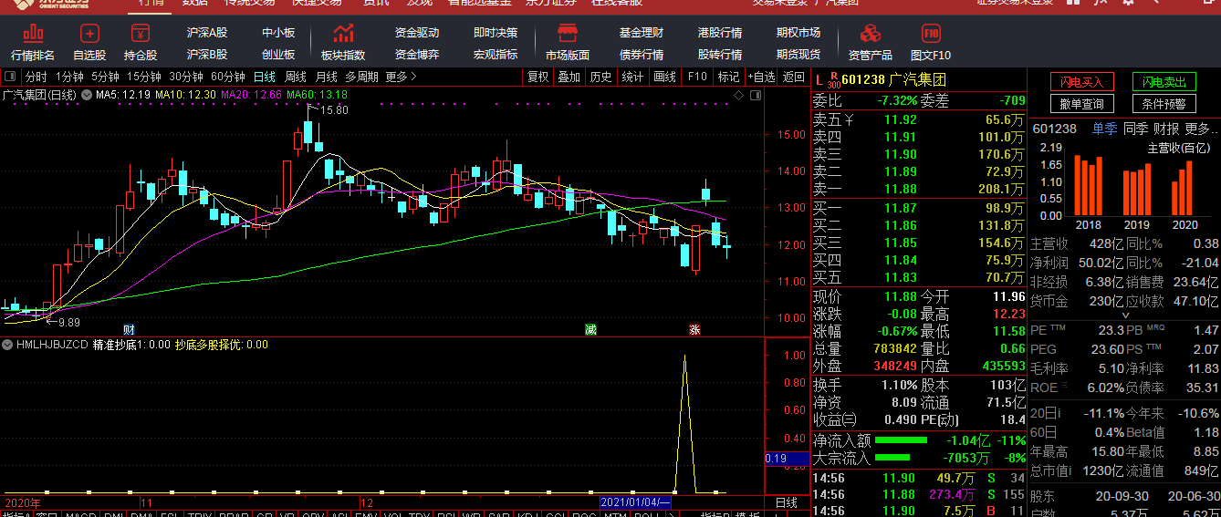Click the small window icon left of 分时
This screenshot has height=517, width=1221.
coord(10,77)
